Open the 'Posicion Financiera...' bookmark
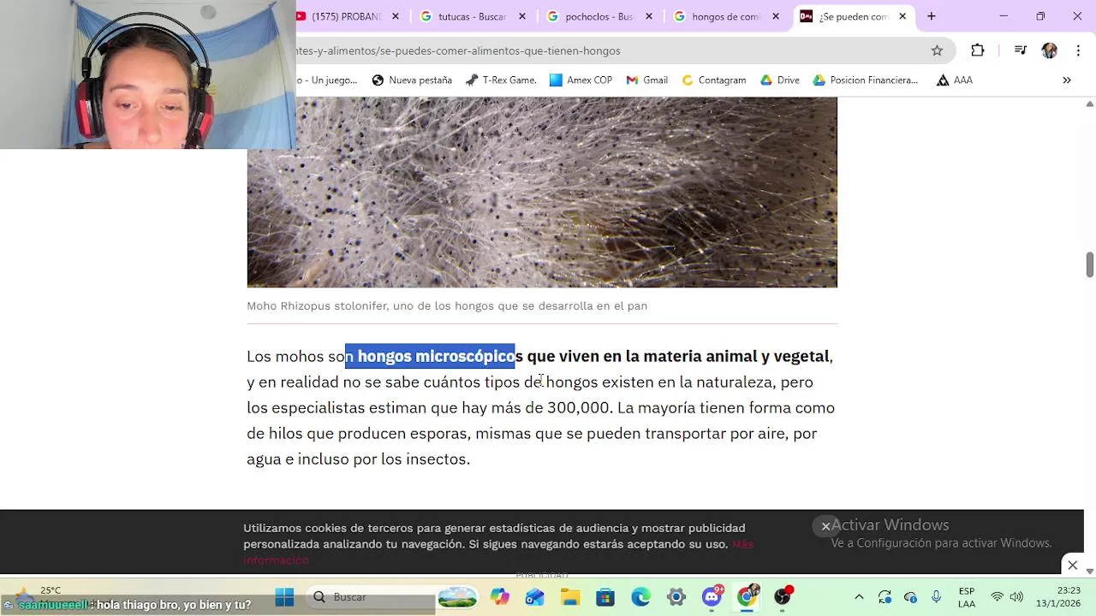The width and height of the screenshot is (1096, 616). coord(865,80)
